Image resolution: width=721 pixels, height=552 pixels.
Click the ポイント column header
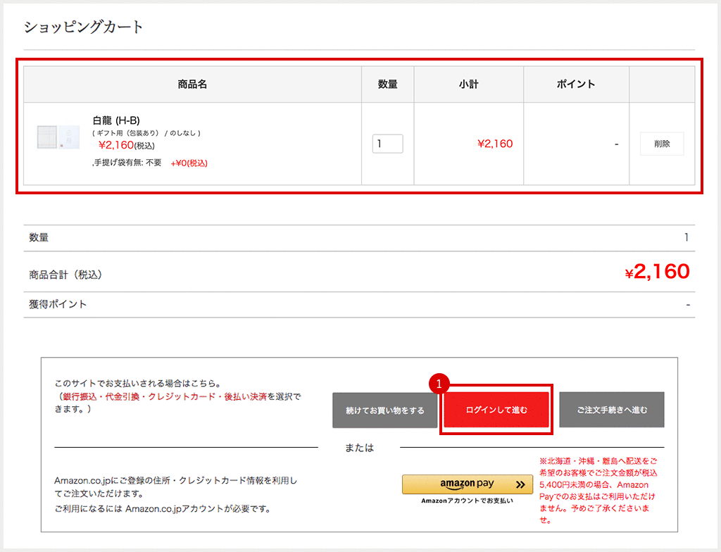tap(576, 84)
